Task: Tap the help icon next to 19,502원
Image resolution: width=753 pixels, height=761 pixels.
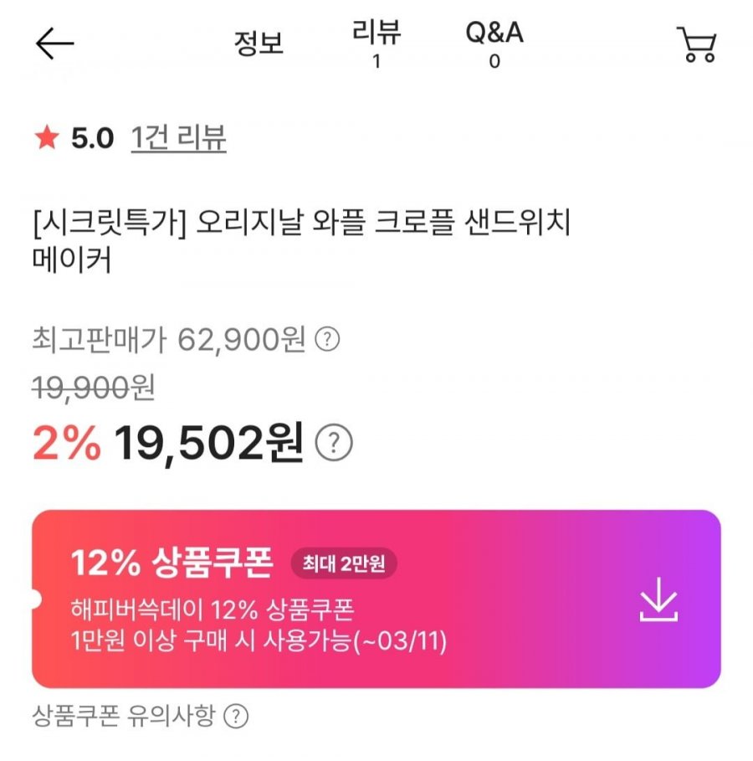Action: [334, 443]
